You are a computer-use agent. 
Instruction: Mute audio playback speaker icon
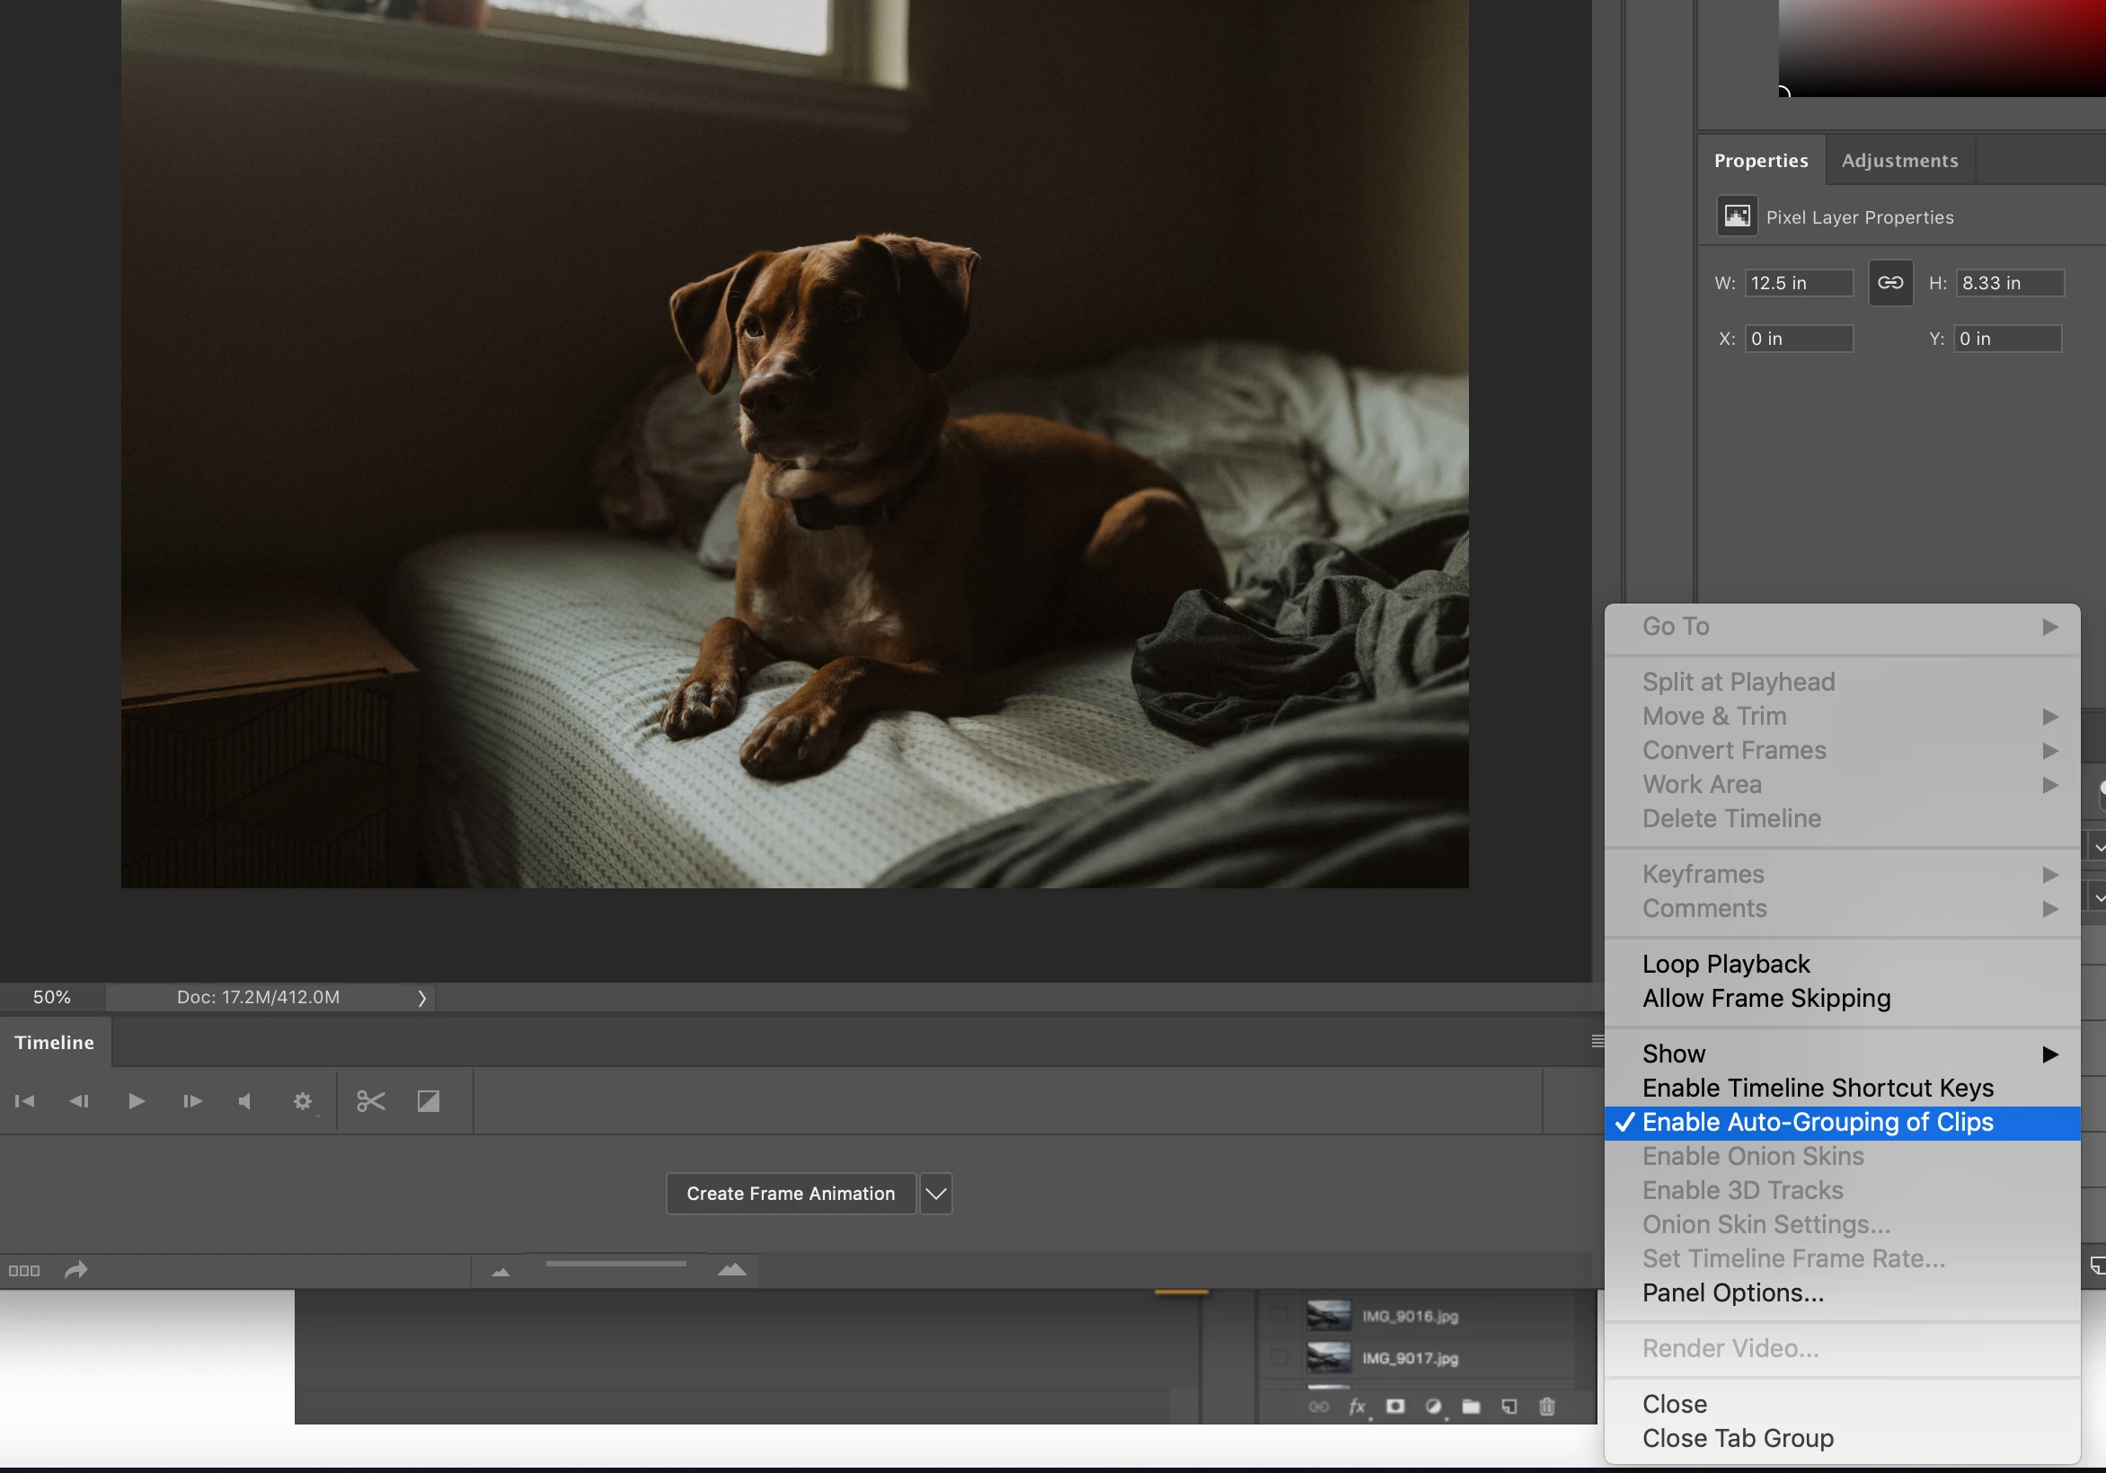point(245,1100)
